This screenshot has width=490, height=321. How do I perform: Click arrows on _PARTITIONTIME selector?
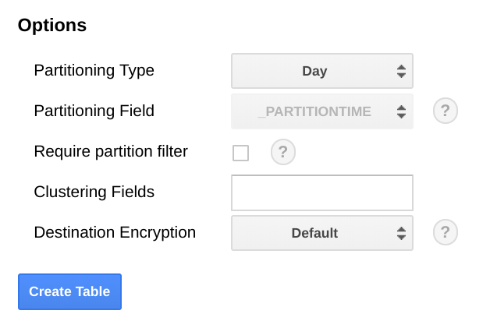[401, 111]
